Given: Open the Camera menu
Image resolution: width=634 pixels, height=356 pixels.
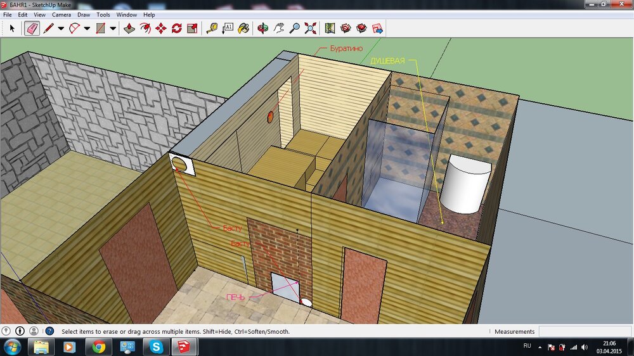Looking at the screenshot, I should tap(61, 14).
